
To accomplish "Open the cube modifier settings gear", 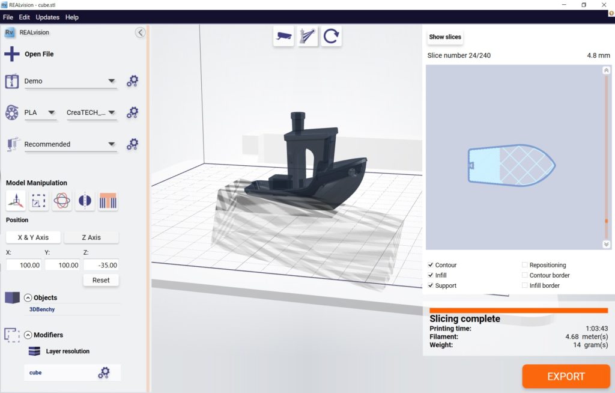I will [x=104, y=373].
